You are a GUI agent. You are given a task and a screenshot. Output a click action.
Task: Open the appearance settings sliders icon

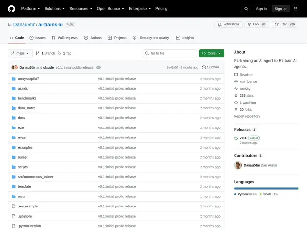coord(295,9)
